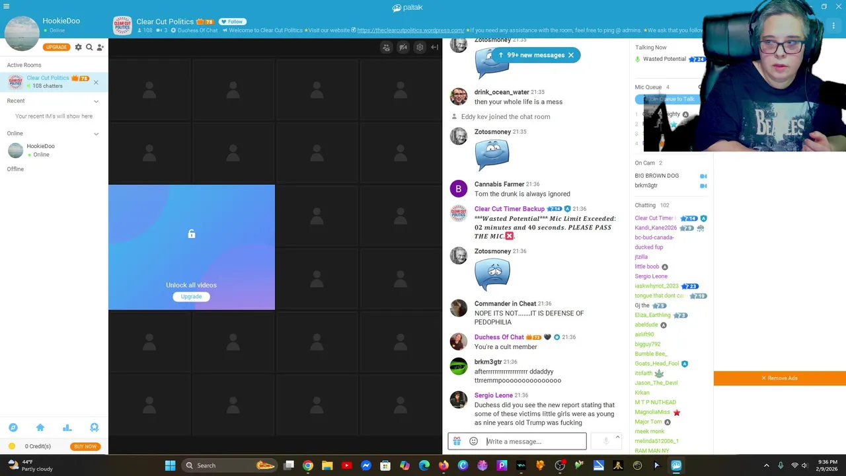This screenshot has width=846, height=476.
Task: Open the weather widget showing 44°F
Action: point(30,465)
